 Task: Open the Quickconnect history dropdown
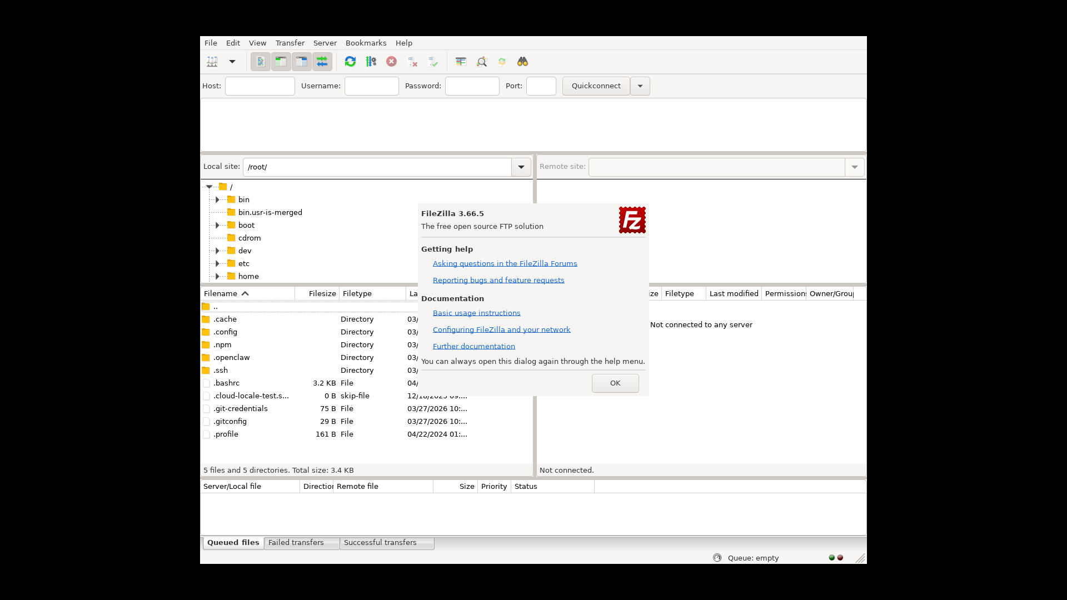(640, 86)
